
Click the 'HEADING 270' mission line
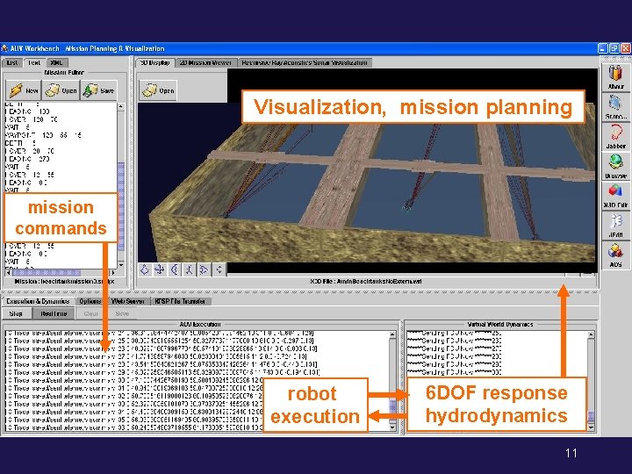[27, 159]
